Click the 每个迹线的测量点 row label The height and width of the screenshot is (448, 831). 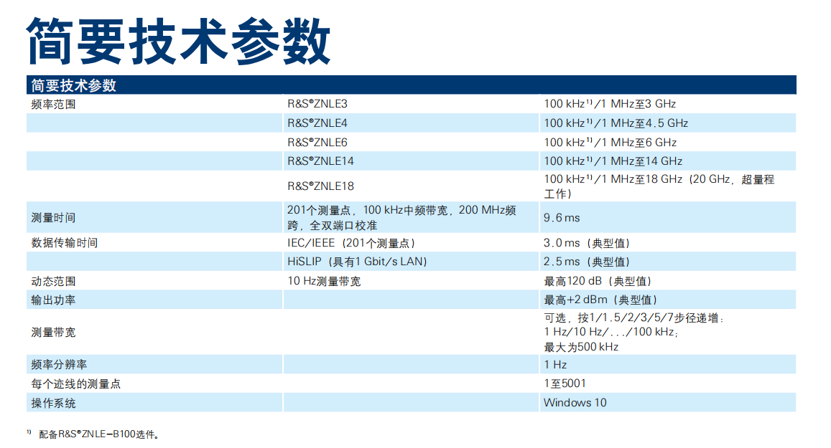click(75, 383)
